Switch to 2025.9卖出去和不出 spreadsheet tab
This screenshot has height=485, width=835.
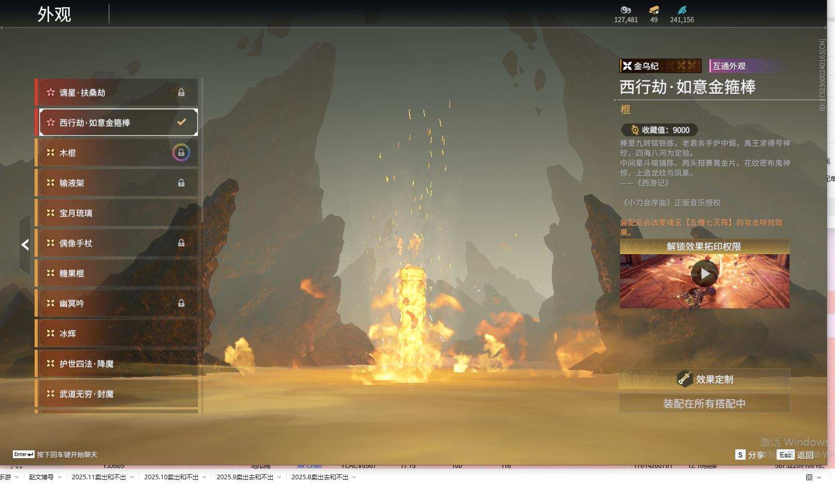pyautogui.click(x=245, y=477)
